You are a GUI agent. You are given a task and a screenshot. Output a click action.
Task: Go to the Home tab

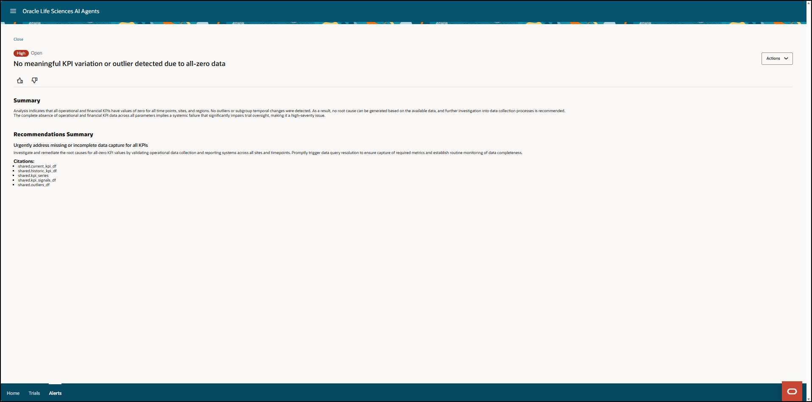13,393
